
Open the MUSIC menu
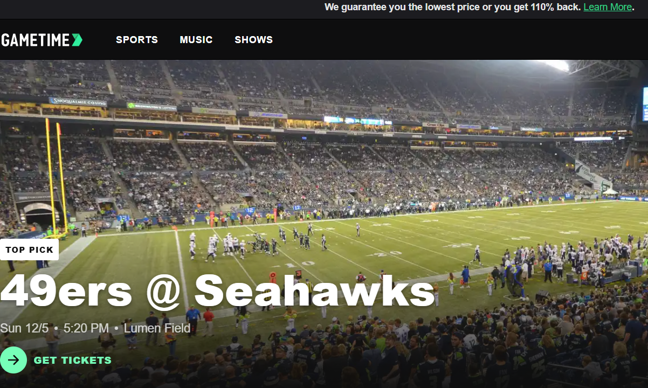196,40
